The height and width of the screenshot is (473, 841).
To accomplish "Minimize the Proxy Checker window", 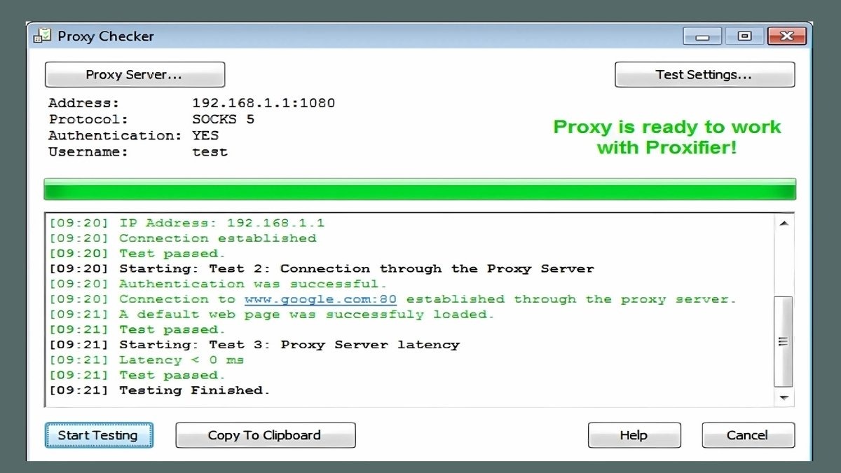I will click(x=702, y=36).
